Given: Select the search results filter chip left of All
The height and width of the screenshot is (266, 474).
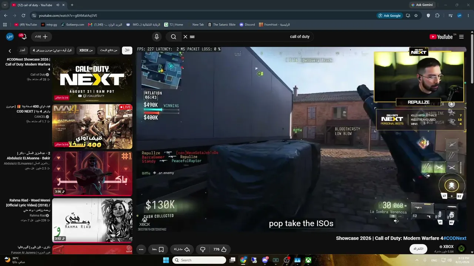Looking at the screenshot, I should [109, 50].
